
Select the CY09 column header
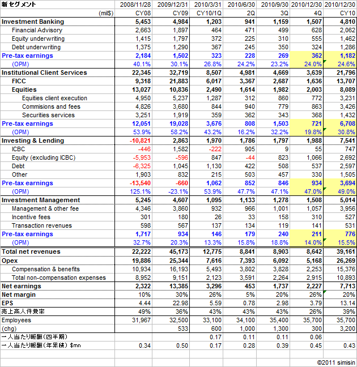coord(180,13)
